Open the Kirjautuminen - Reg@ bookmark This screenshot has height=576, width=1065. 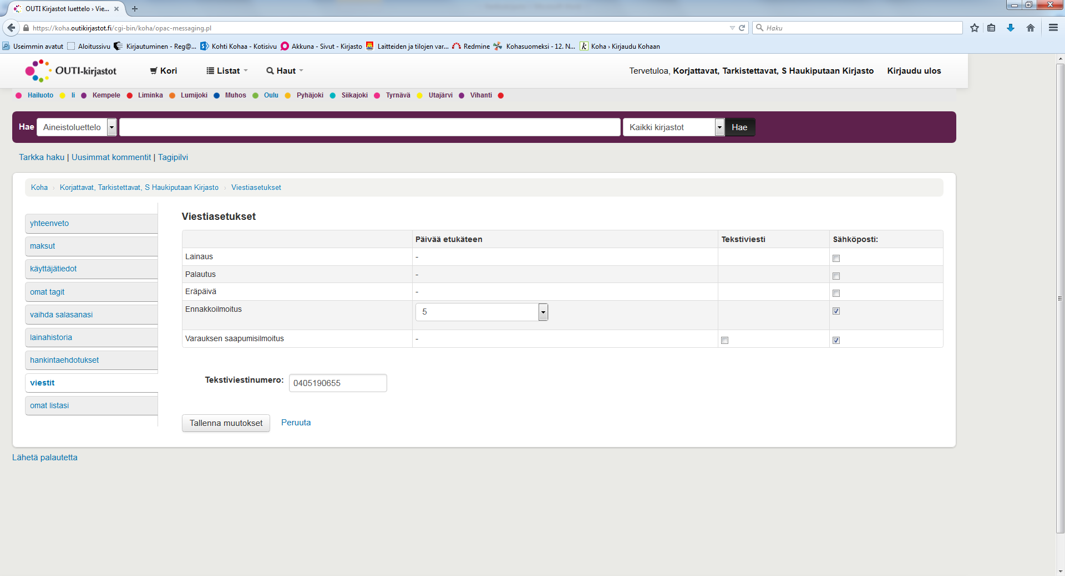pos(155,47)
